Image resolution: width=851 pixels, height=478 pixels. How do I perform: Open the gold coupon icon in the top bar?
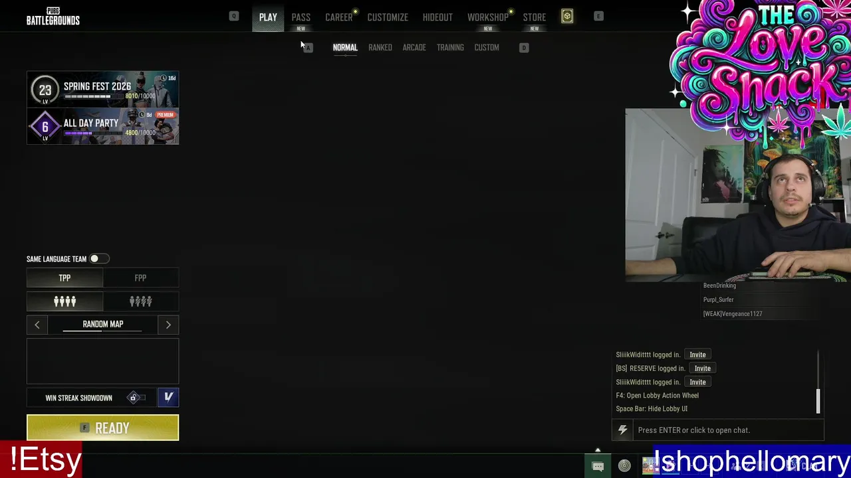point(567,17)
